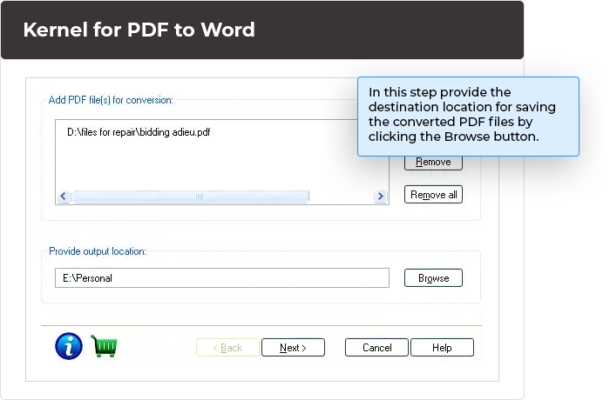Open the Help button
This screenshot has height=400, width=610.
[x=442, y=348]
